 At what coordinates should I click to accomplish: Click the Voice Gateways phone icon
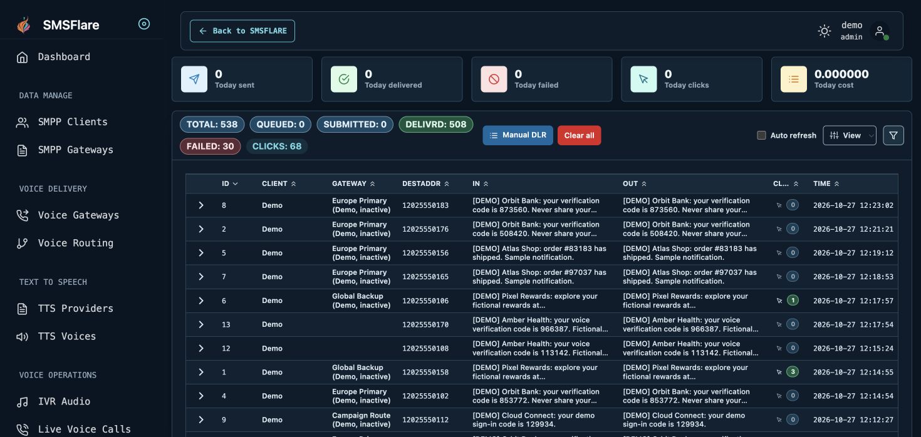point(23,215)
